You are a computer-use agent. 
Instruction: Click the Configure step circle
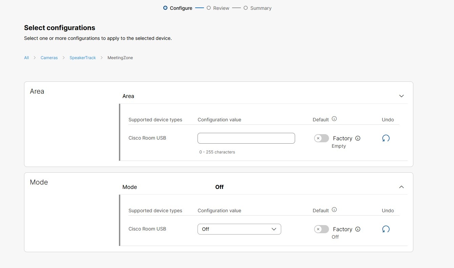click(x=165, y=8)
